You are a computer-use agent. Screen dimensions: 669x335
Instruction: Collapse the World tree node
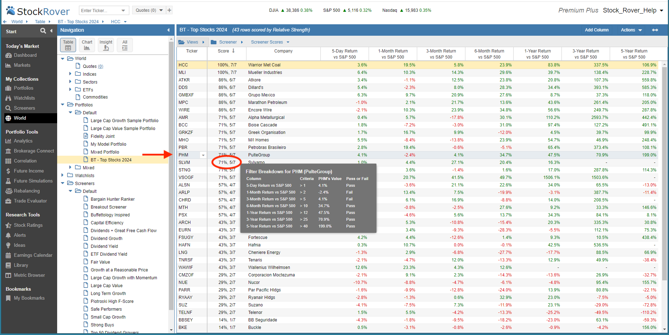tap(63, 59)
